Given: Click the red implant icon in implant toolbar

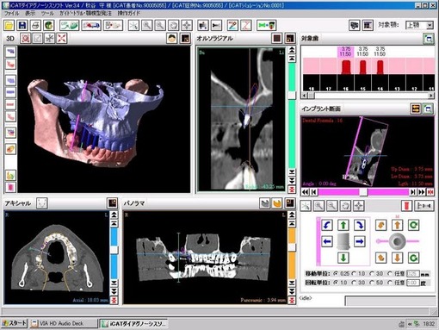Looking at the screenshot, I should [406, 206].
